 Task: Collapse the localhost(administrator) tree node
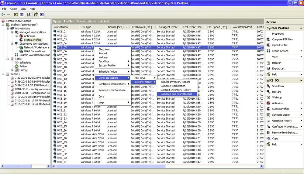pos(3,25)
